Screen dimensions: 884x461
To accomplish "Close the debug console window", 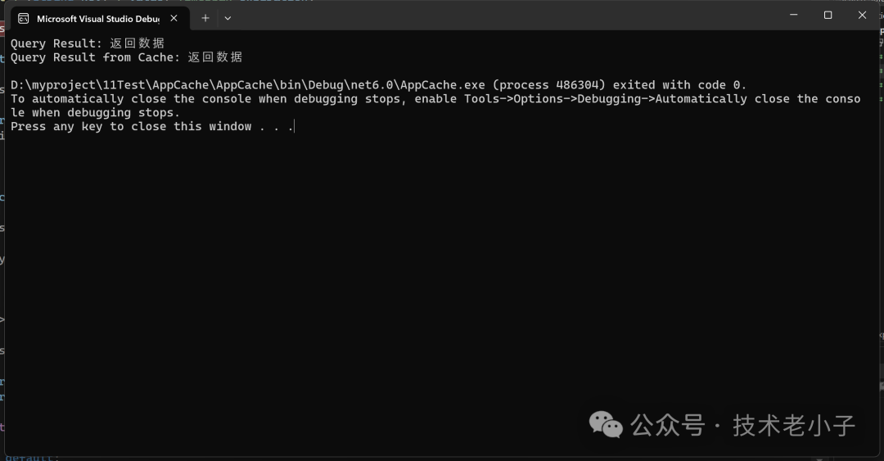I will (862, 15).
